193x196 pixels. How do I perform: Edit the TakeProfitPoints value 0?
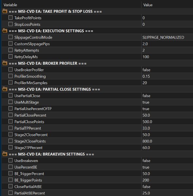pyautogui.click(x=143, y=18)
